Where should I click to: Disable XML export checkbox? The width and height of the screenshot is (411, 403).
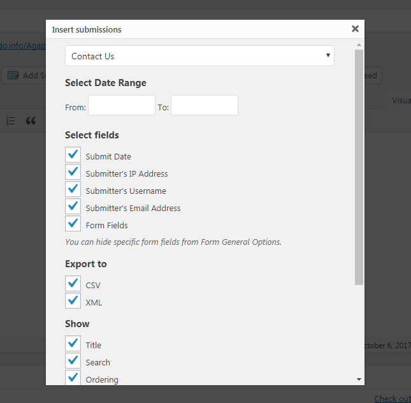73,301
